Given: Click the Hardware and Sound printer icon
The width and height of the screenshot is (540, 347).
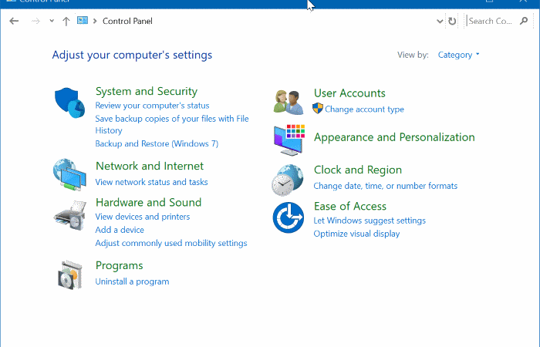Looking at the screenshot, I should tap(70, 215).
